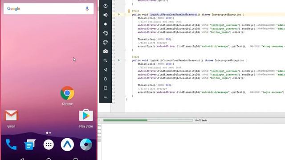Image resolution: width=285 pixels, height=160 pixels.
Task: Open the Play Store app
Action: pyautogui.click(x=86, y=115)
